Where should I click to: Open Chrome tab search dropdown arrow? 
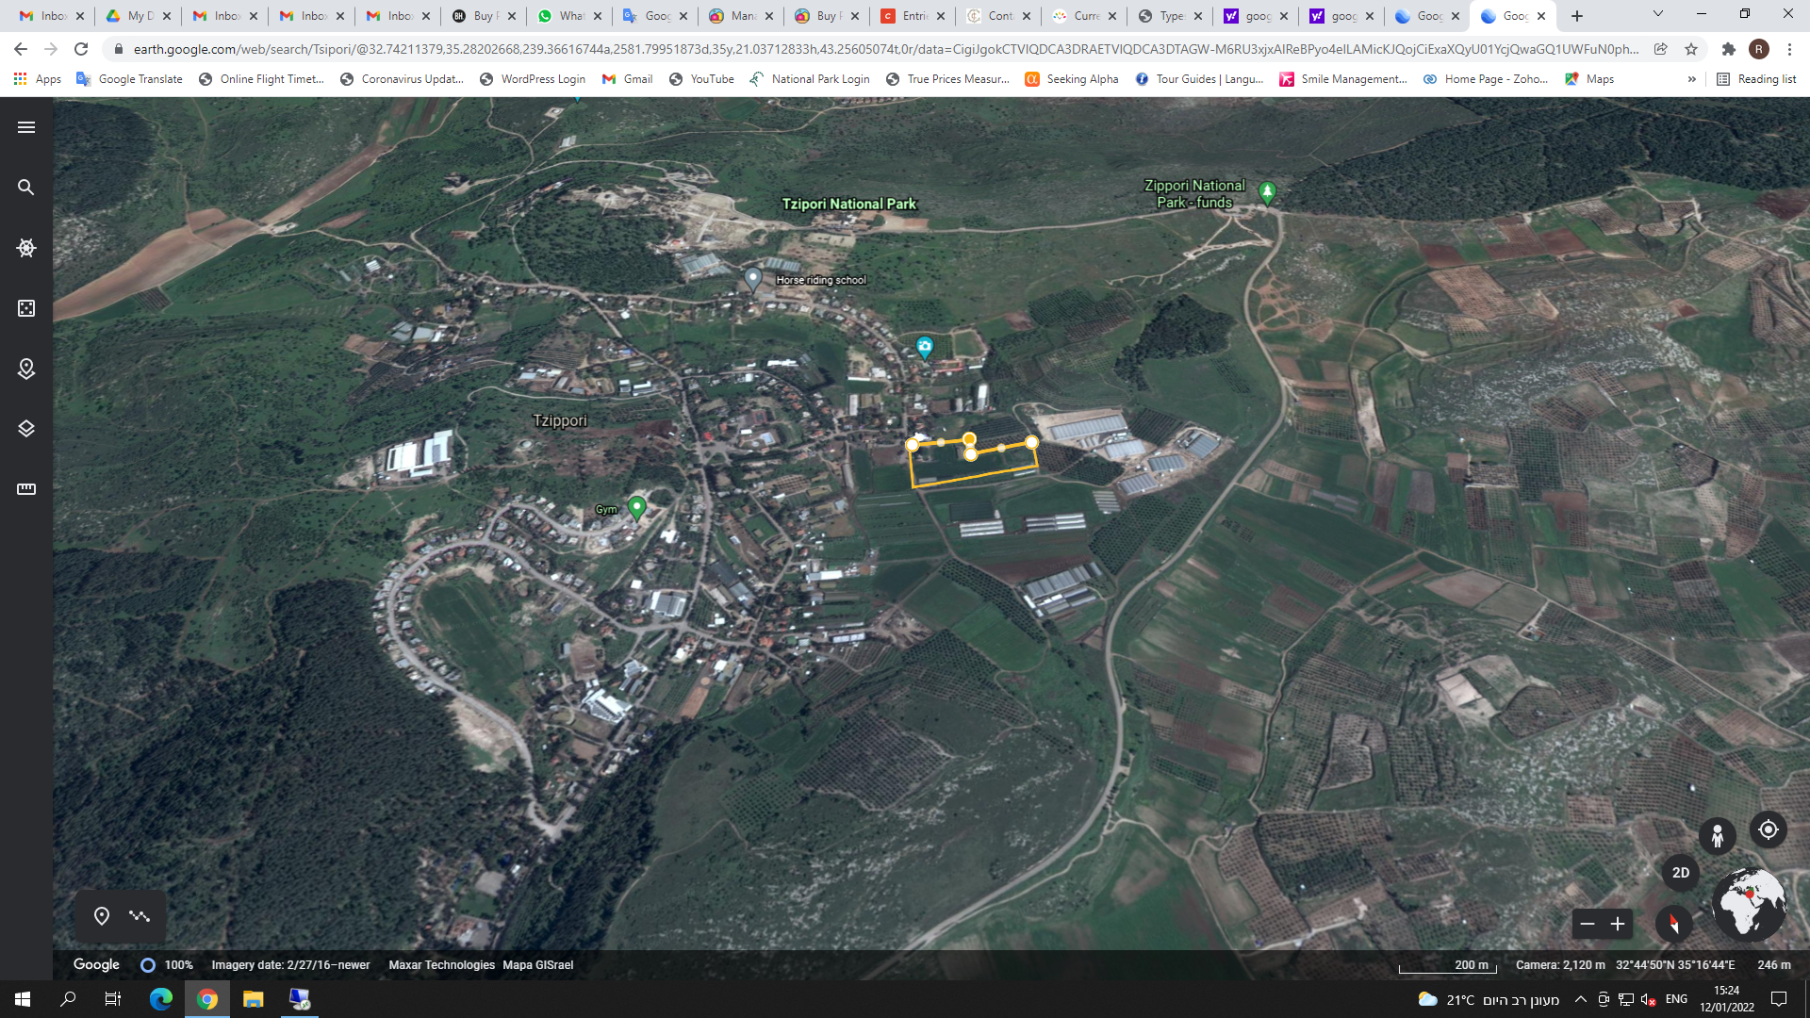(x=1657, y=14)
